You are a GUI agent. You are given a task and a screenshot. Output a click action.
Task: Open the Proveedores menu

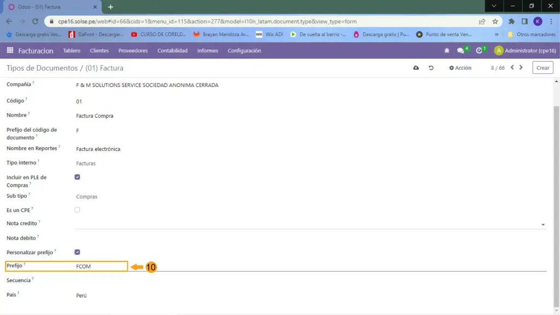point(133,51)
